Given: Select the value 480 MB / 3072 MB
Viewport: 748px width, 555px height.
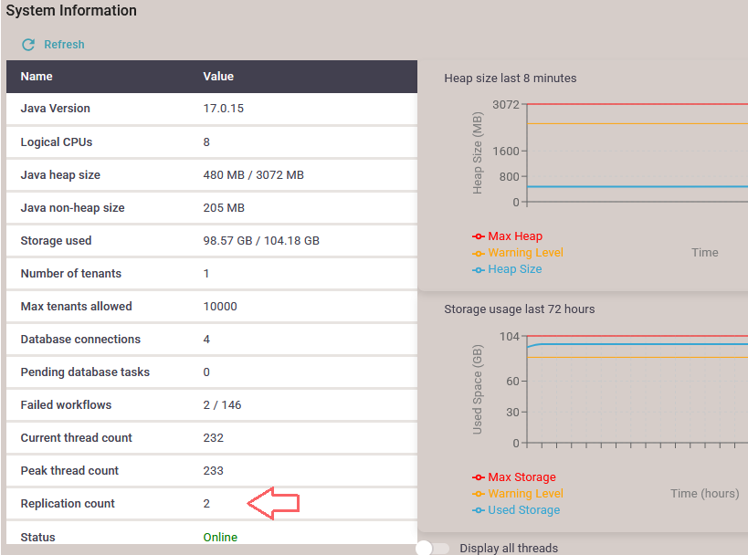Looking at the screenshot, I should (253, 175).
